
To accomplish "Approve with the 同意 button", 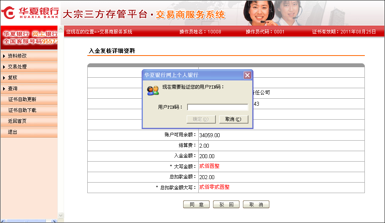I will coord(196,205).
